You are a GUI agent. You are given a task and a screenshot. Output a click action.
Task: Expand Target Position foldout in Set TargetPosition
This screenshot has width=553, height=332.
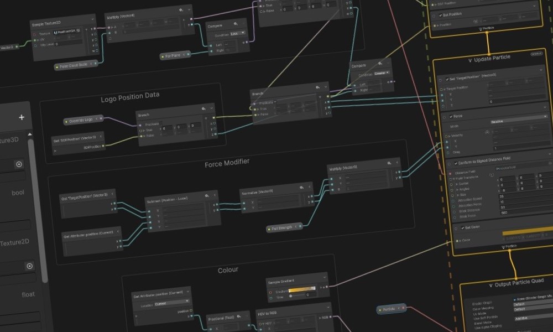tap(445, 89)
